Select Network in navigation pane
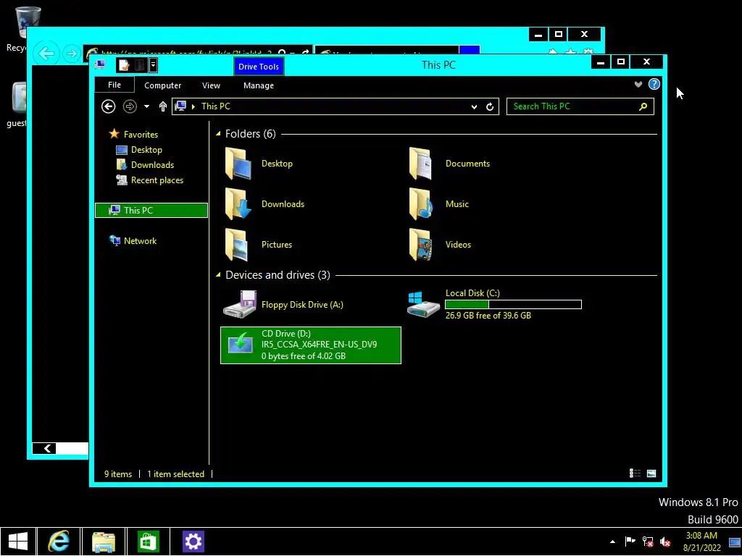The width and height of the screenshot is (742, 556). [140, 241]
